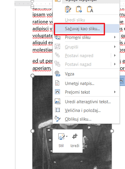Expand the Promeni sliku submenu arrow
This screenshot has width=125, height=169.
[x=115, y=37]
